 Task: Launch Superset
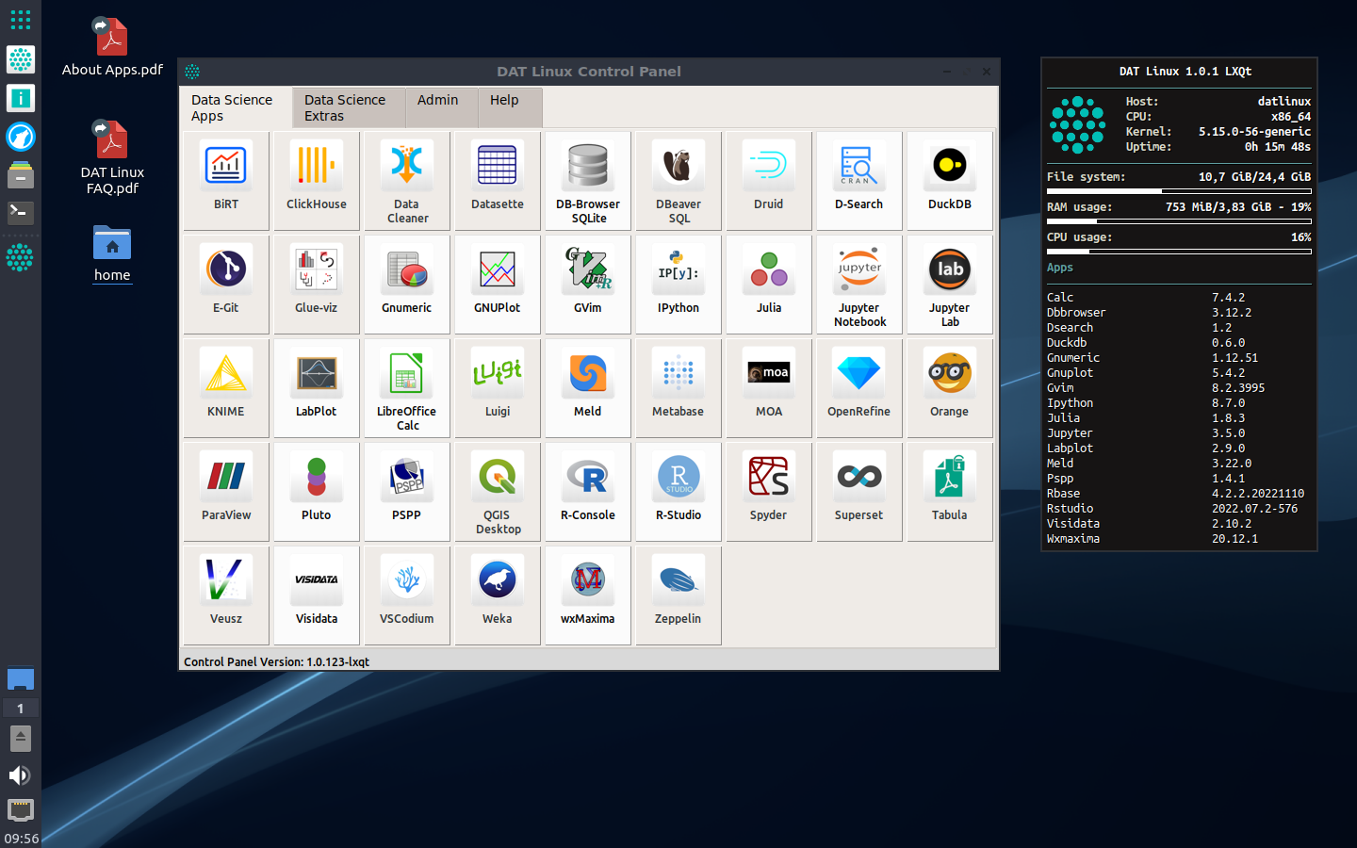click(x=859, y=492)
